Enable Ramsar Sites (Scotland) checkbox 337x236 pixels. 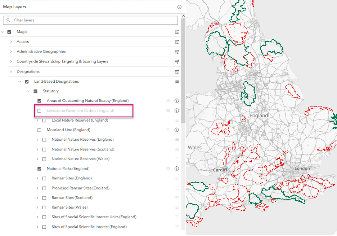44,198
